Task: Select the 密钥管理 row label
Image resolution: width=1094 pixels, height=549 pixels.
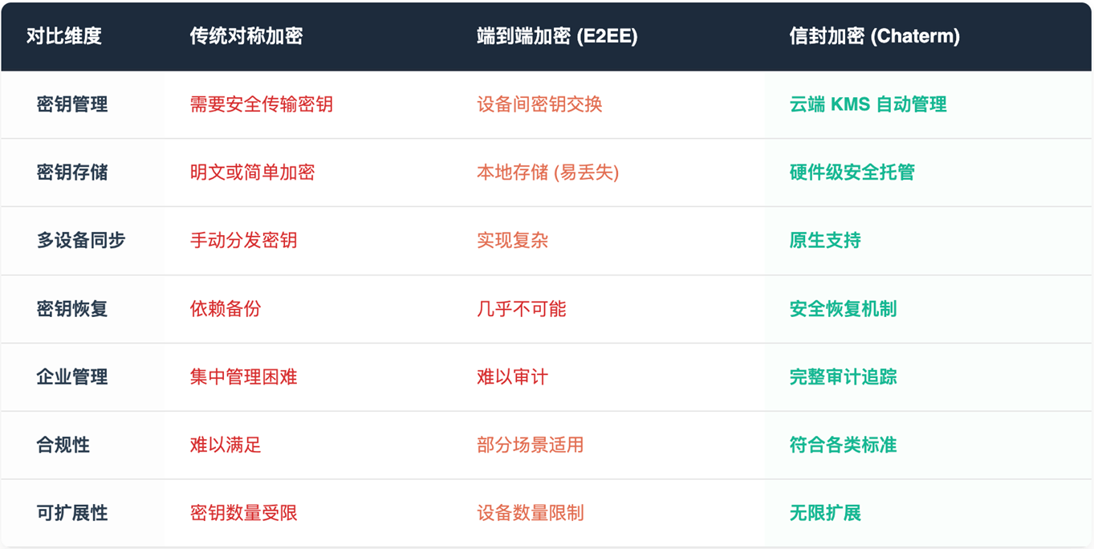Action: [72, 104]
